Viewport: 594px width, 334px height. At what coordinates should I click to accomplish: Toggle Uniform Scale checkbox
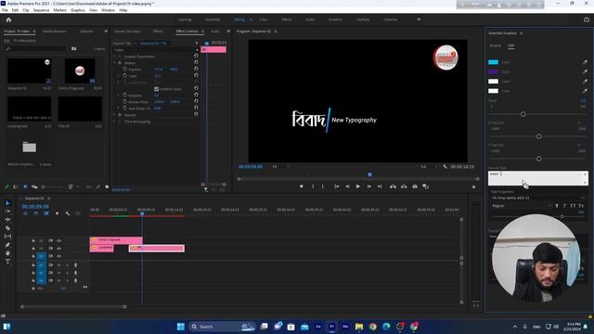point(157,89)
